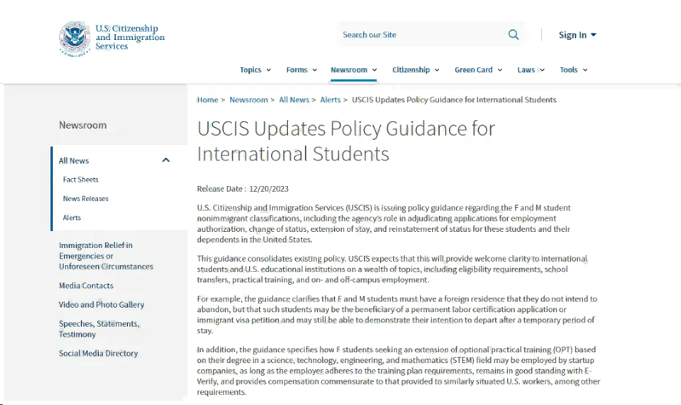
Task: Expand the Green Card menu
Action: [x=478, y=70]
